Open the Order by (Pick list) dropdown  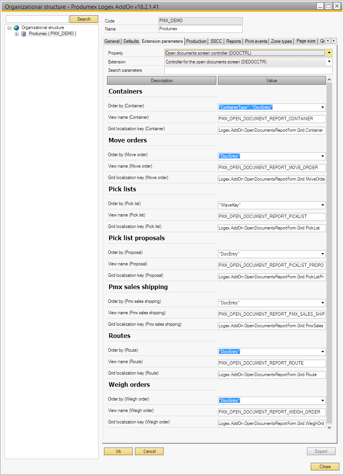tap(322, 205)
